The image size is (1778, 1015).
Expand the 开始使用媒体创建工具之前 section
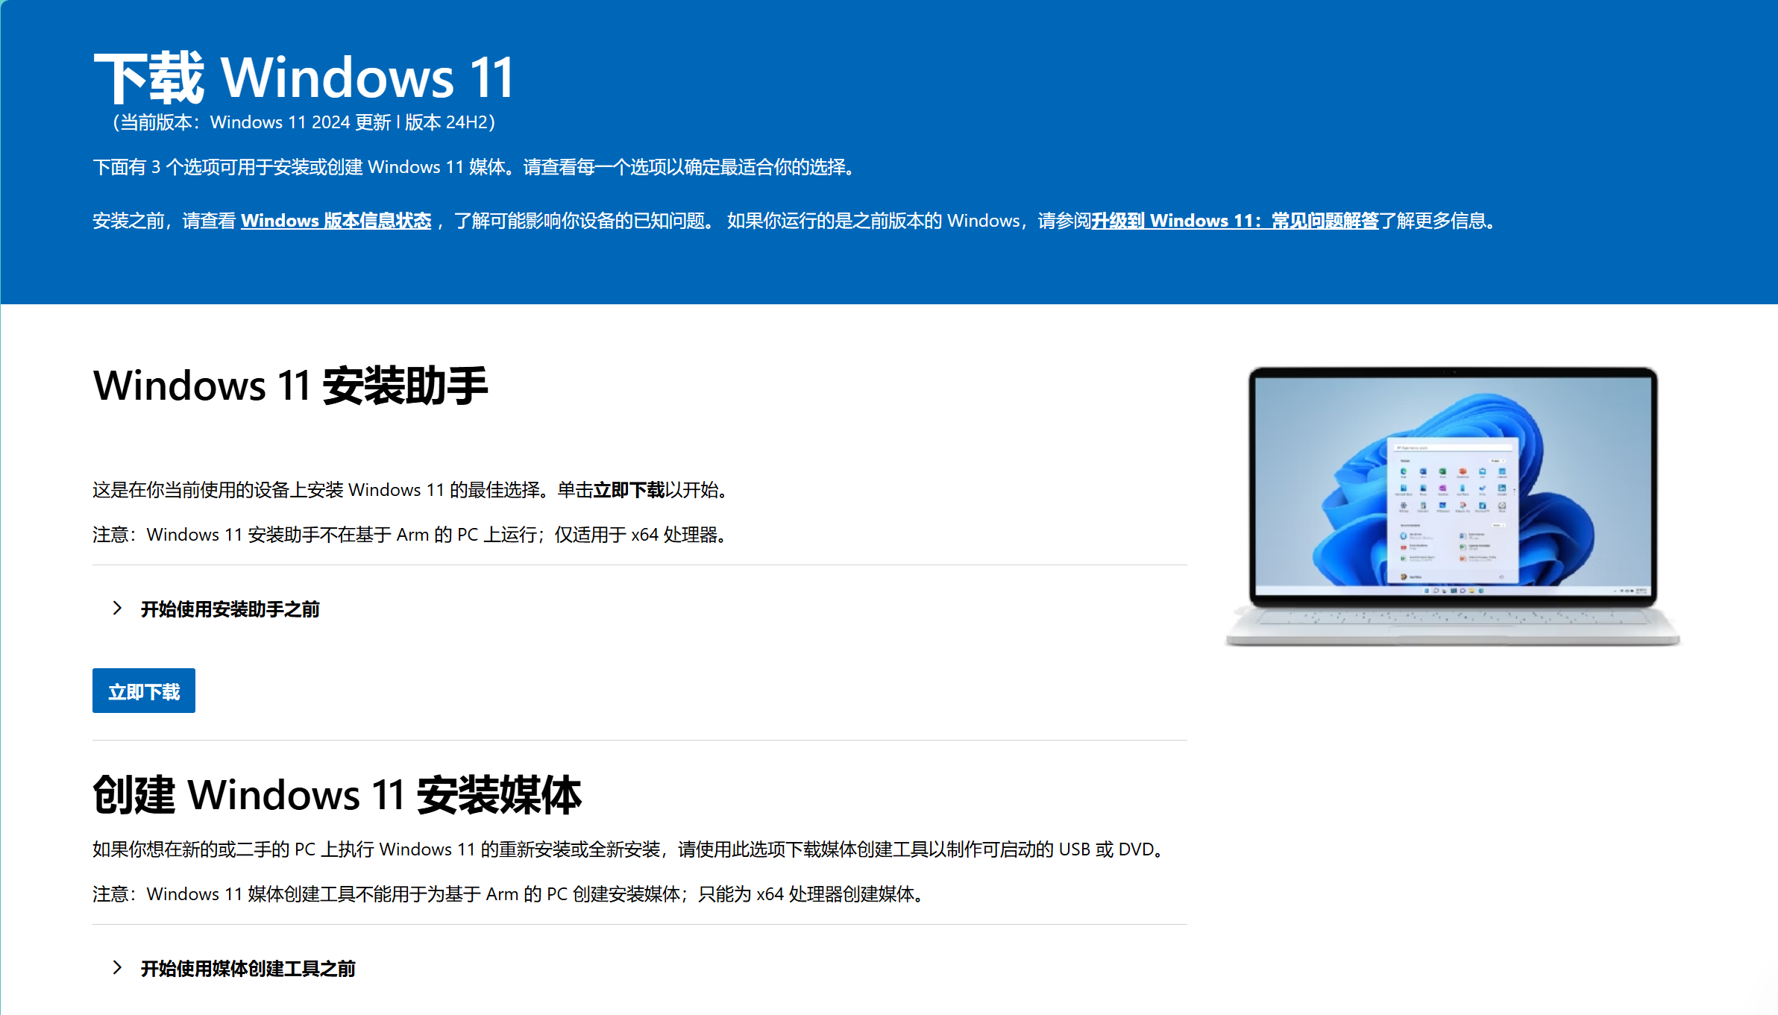pos(248,967)
